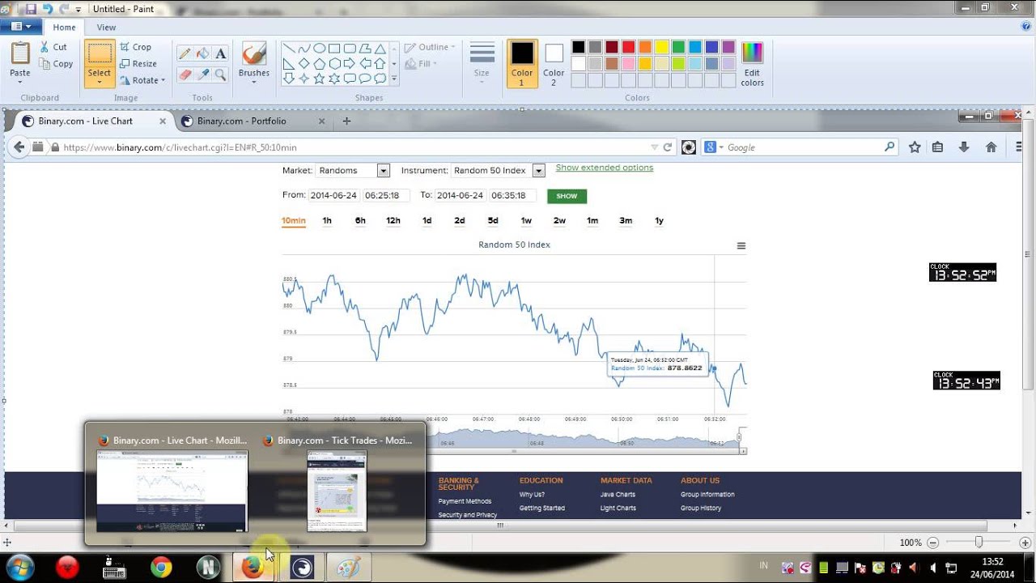This screenshot has height=583, width=1036.
Task: Activate the Color picker eyedropper tool
Action: tap(202, 74)
